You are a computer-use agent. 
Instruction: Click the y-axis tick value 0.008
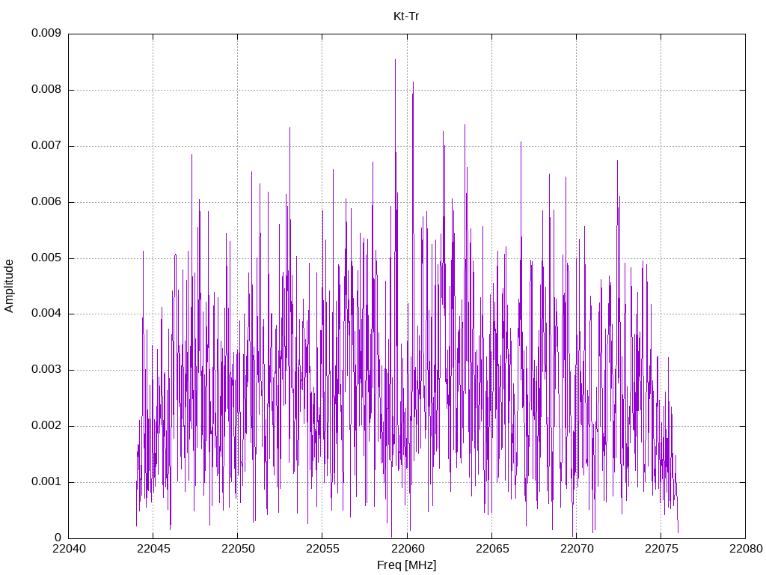tap(46, 89)
